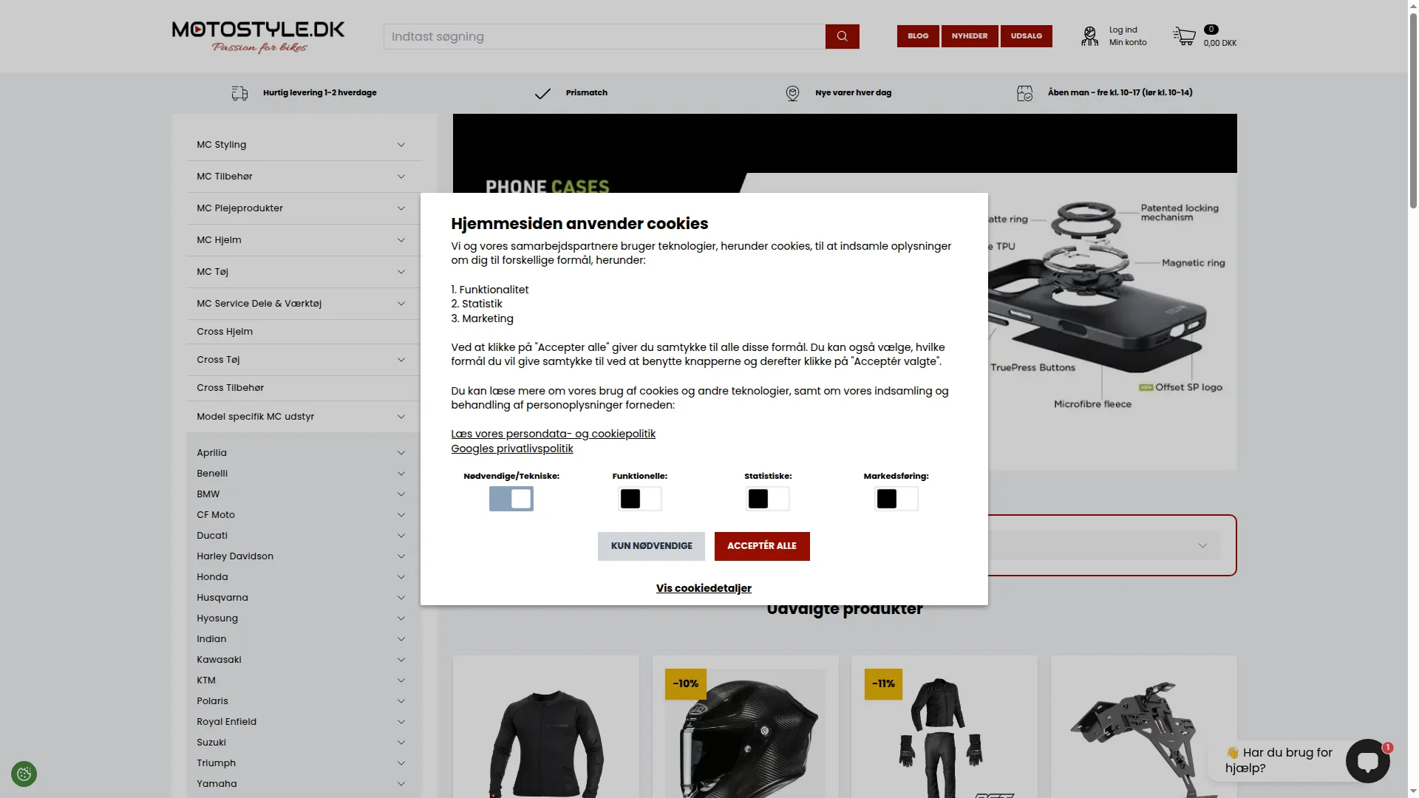Image resolution: width=1419 pixels, height=798 pixels.
Task: Click the search magnifier button
Action: pyautogui.click(x=842, y=36)
